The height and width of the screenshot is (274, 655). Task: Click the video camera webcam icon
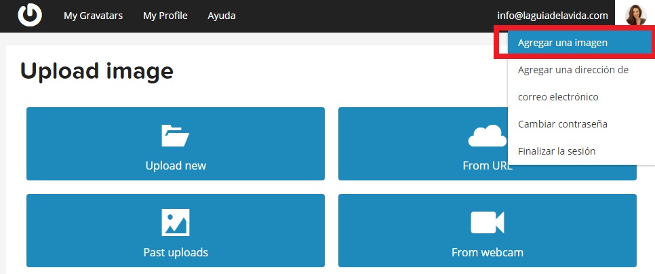pyautogui.click(x=487, y=222)
